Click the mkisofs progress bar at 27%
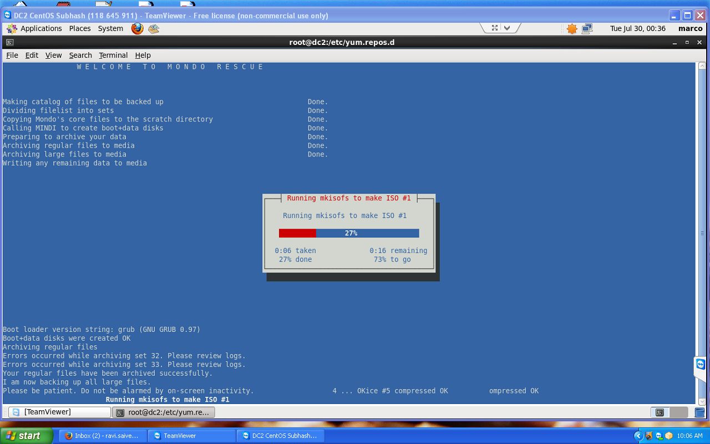The height and width of the screenshot is (444, 710). pyautogui.click(x=349, y=233)
